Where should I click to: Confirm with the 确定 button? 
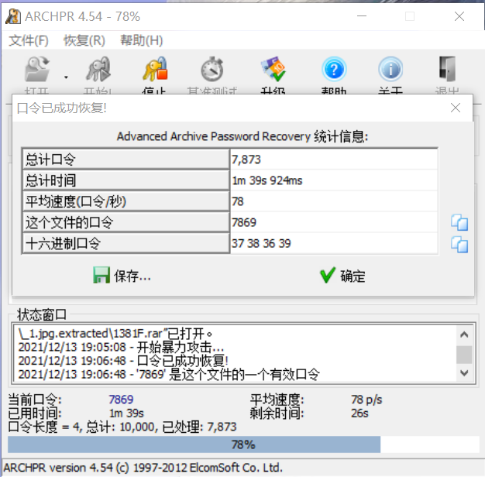coord(342,276)
